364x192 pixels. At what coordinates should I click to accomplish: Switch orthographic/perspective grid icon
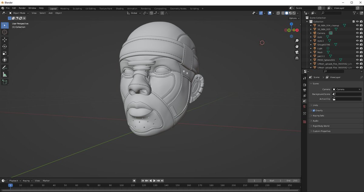297,58
